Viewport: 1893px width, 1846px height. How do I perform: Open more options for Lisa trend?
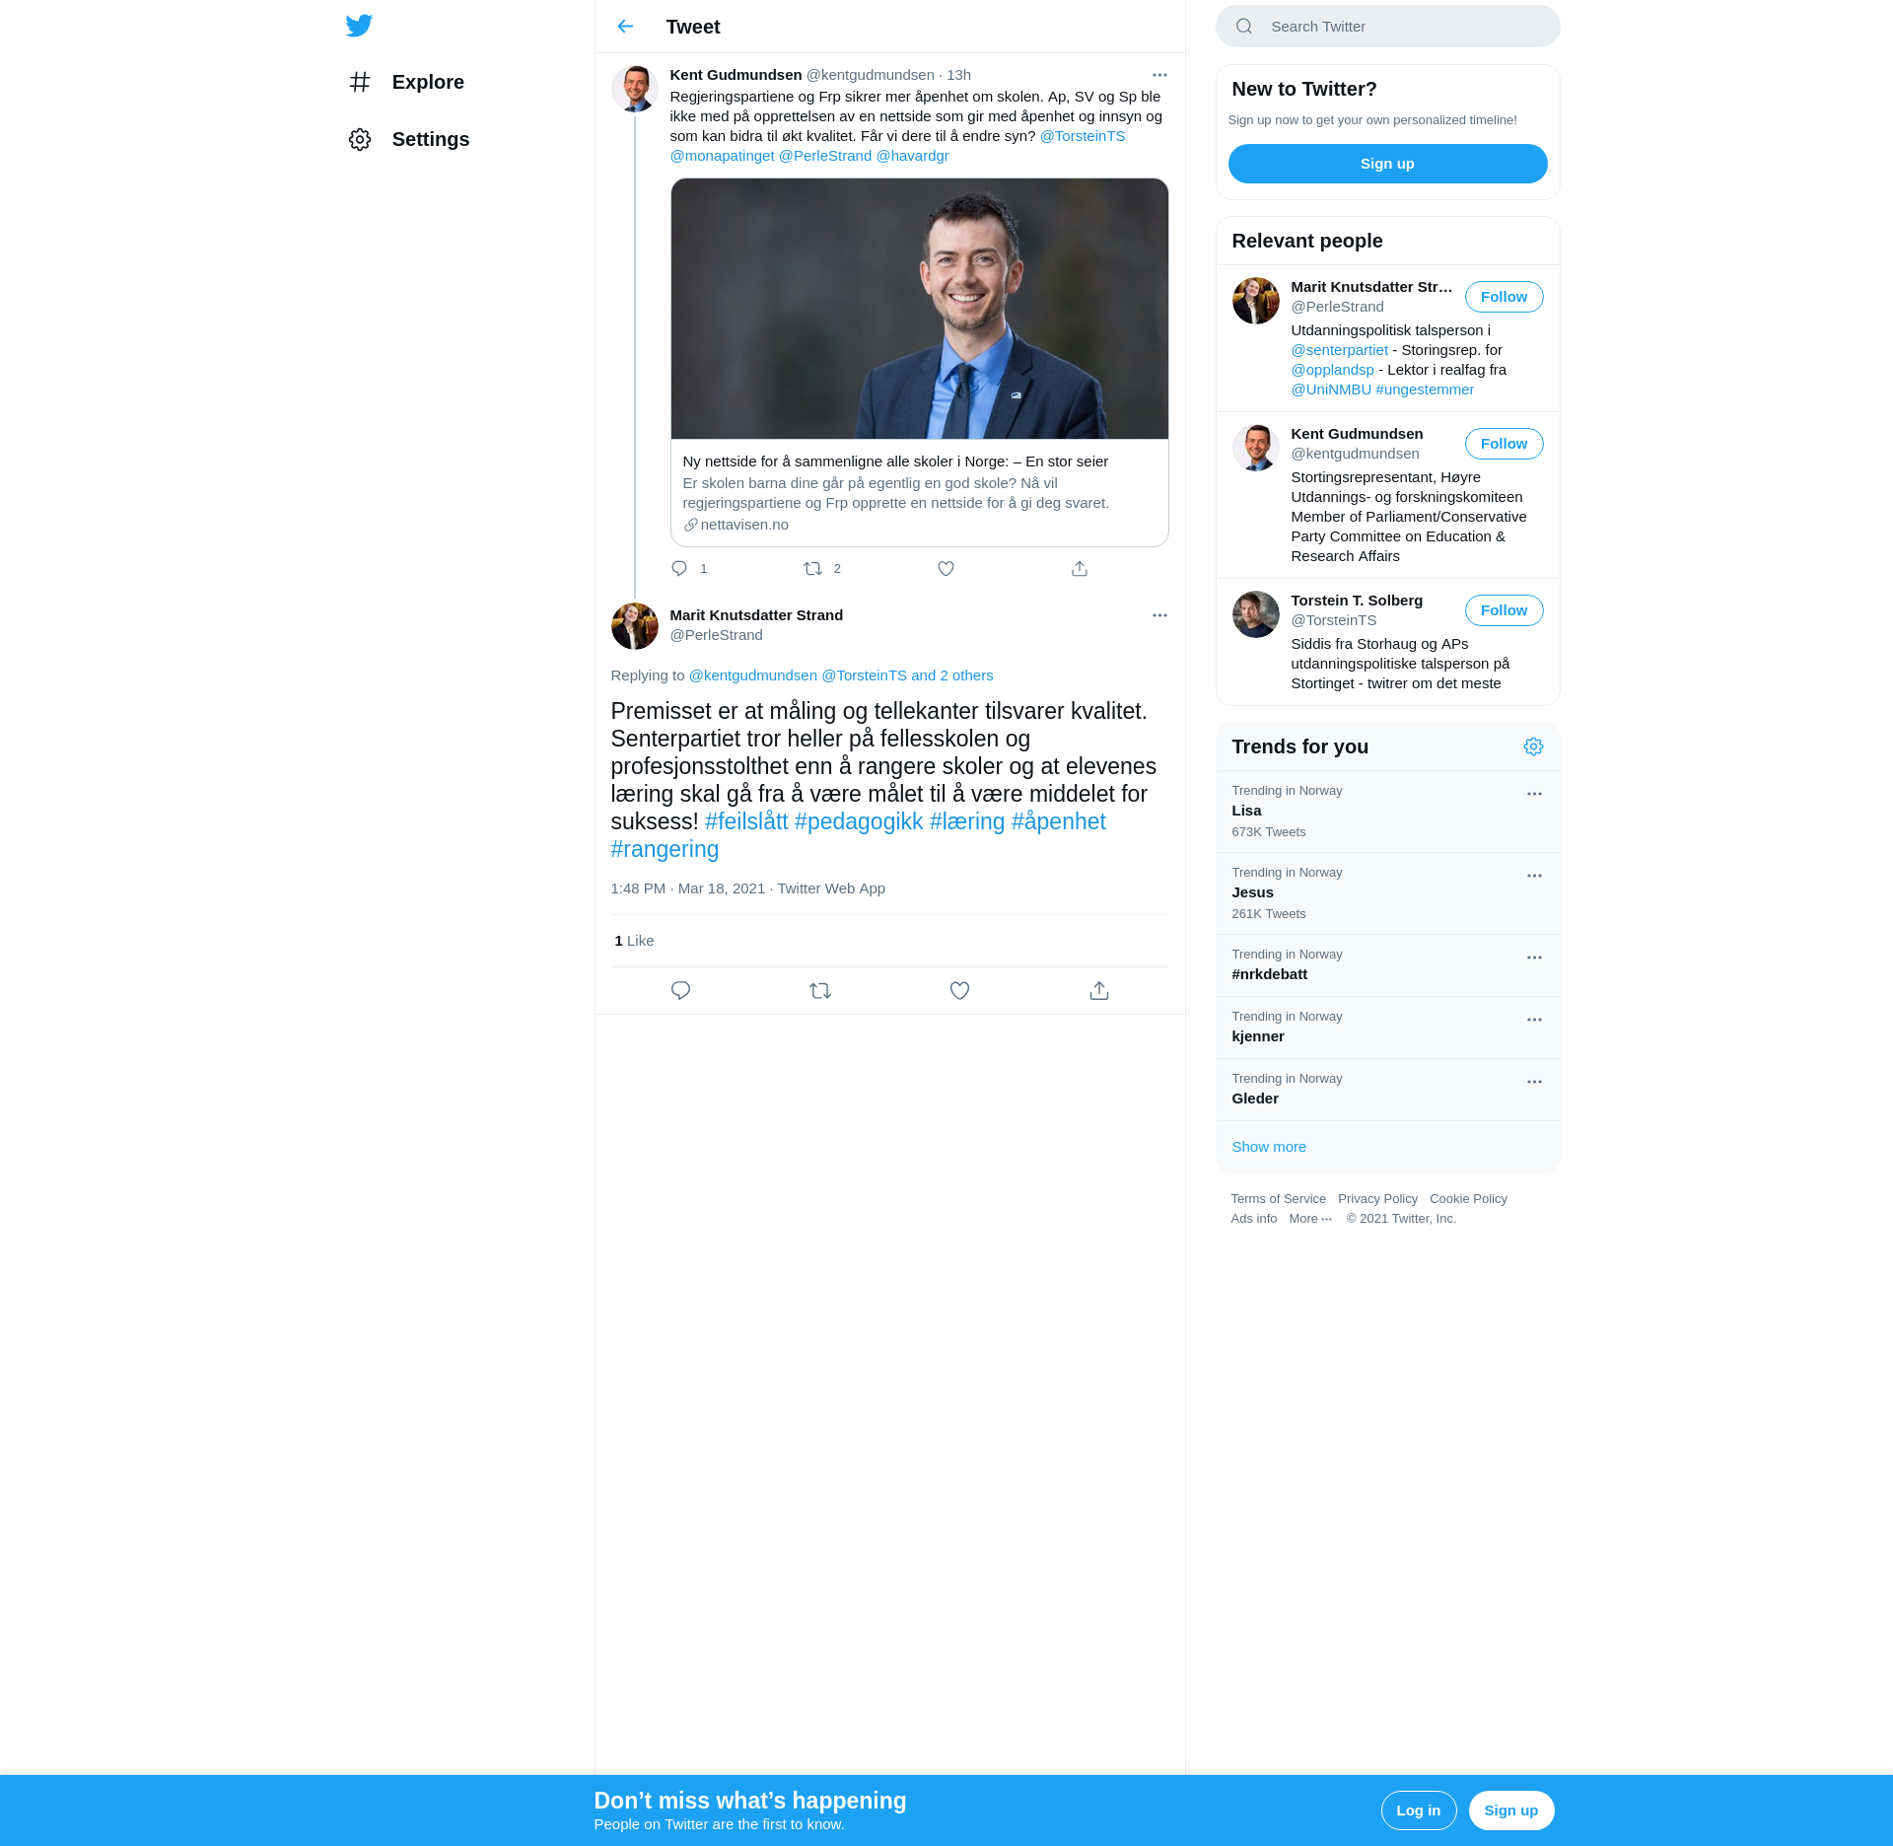pos(1534,794)
